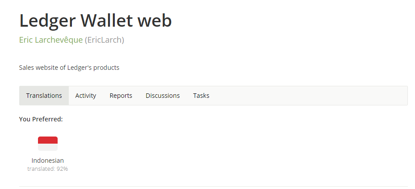Click the Ledger Wallet web project title
The image size is (415, 189).
coord(96,20)
